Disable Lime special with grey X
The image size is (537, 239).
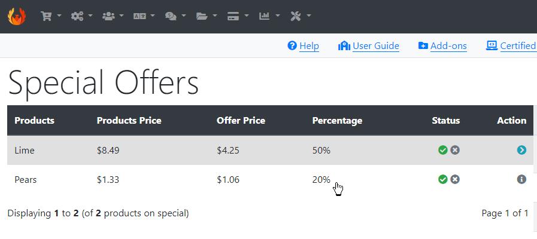(x=455, y=150)
